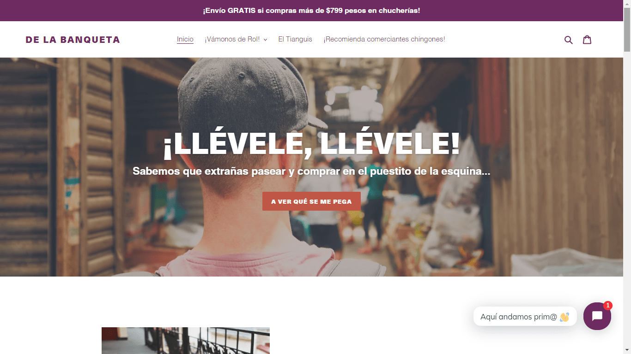Screen dimensions: 631x354
Task: Click the red unread notification badge
Action: pyautogui.click(x=608, y=305)
